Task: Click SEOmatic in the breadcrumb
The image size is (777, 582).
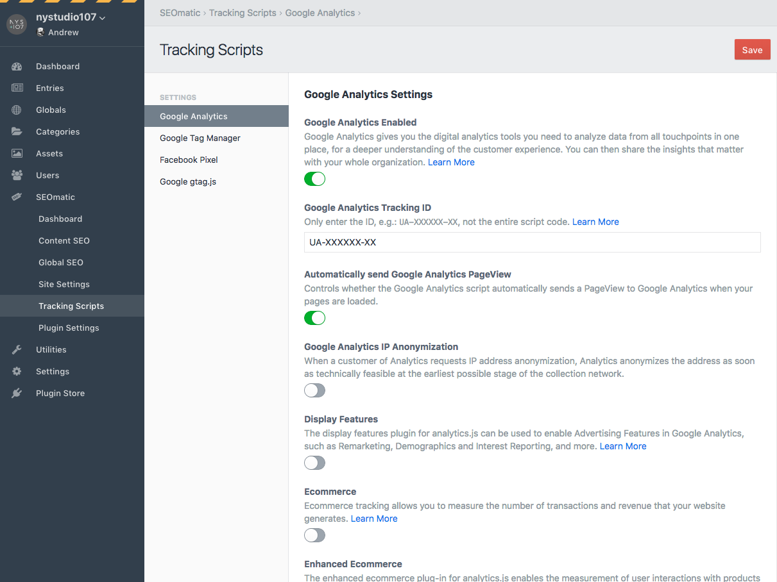Action: click(x=180, y=13)
